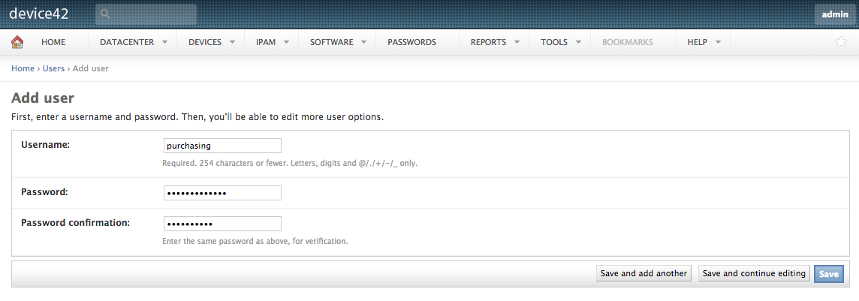Screen dimensions: 859x301
Task: Go to Users breadcrumb link
Action: click(x=54, y=68)
